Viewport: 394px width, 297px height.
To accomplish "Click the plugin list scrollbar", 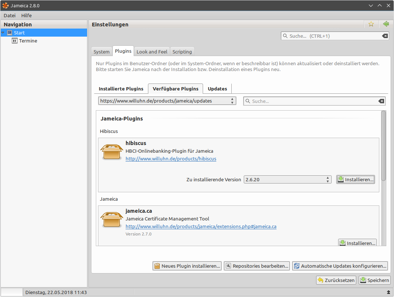I will coord(383,146).
